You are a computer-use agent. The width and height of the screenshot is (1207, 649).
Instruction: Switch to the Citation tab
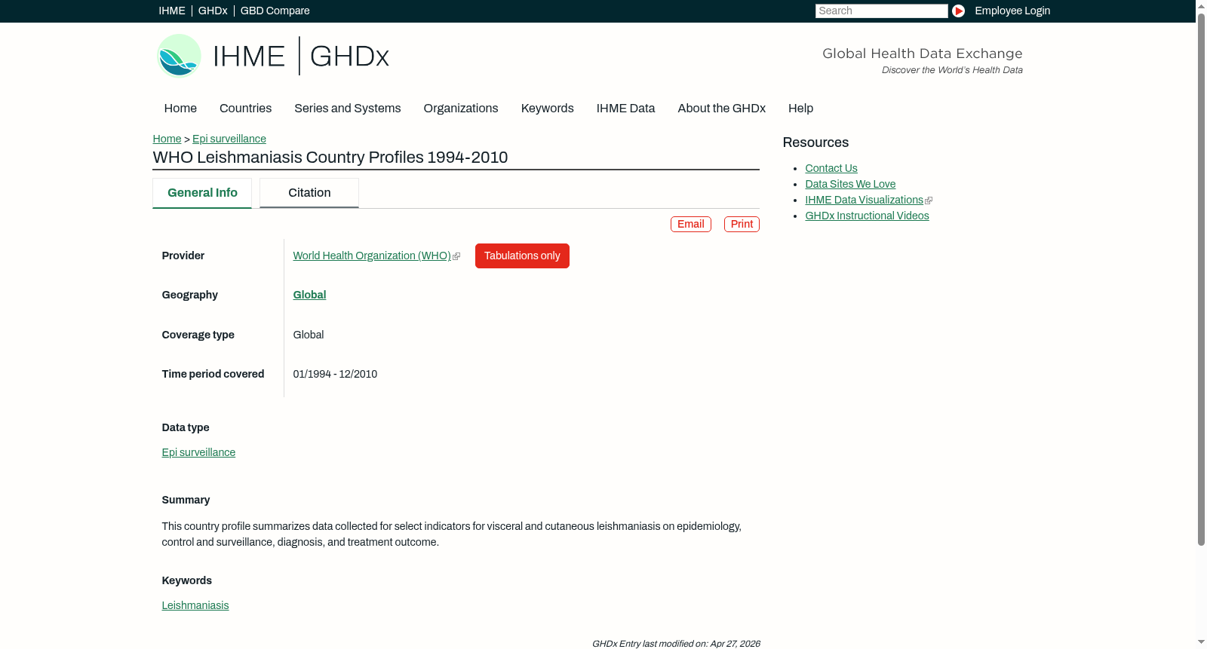point(309,193)
